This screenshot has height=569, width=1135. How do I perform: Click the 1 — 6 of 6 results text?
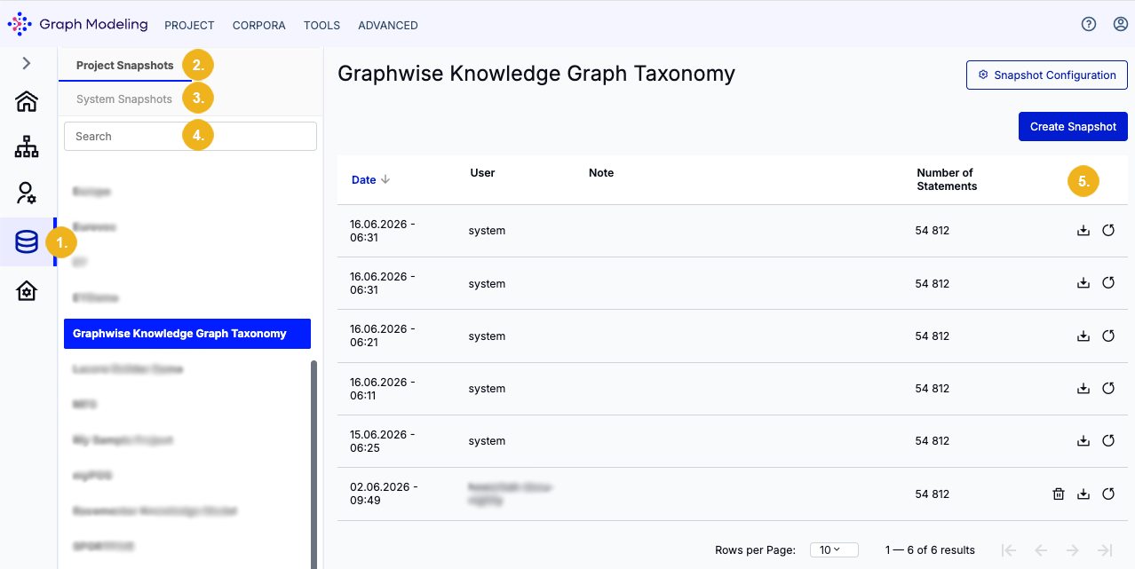pyautogui.click(x=930, y=550)
